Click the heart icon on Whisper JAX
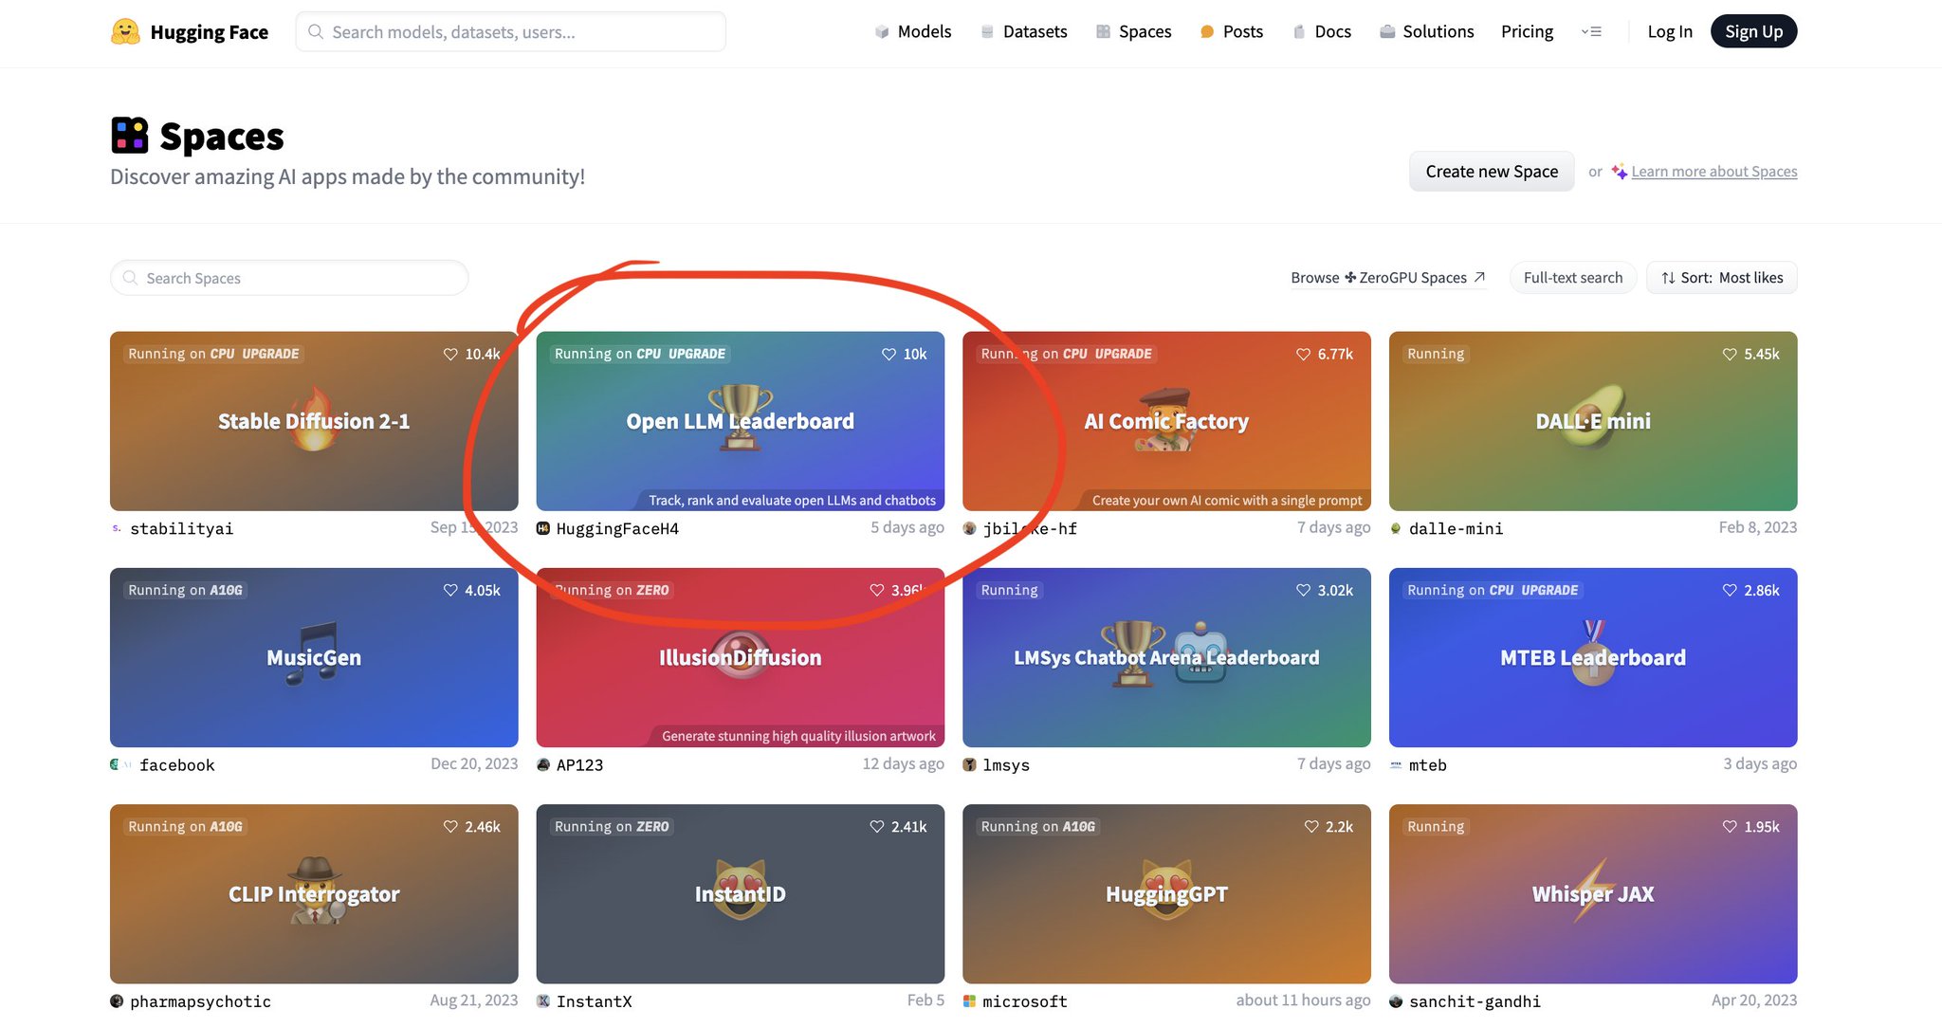 coord(1730,826)
